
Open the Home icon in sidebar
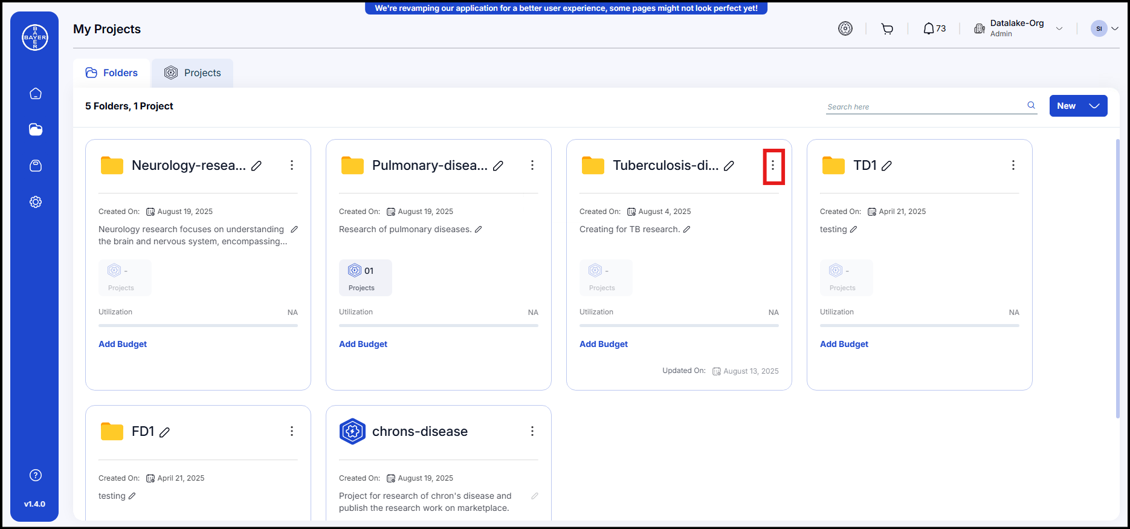tap(36, 94)
